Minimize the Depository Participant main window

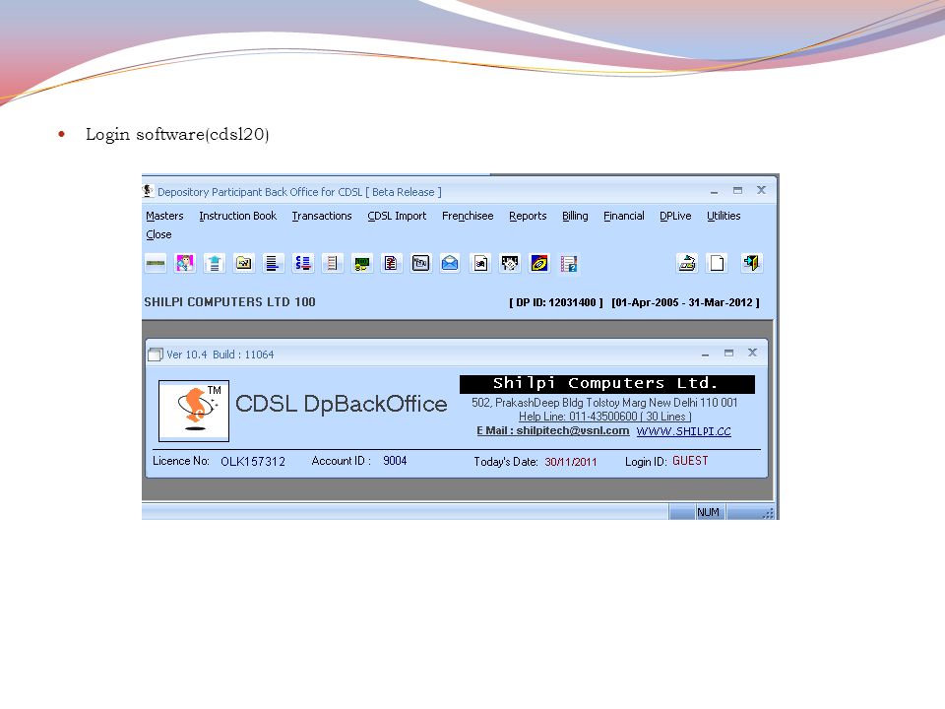(715, 191)
